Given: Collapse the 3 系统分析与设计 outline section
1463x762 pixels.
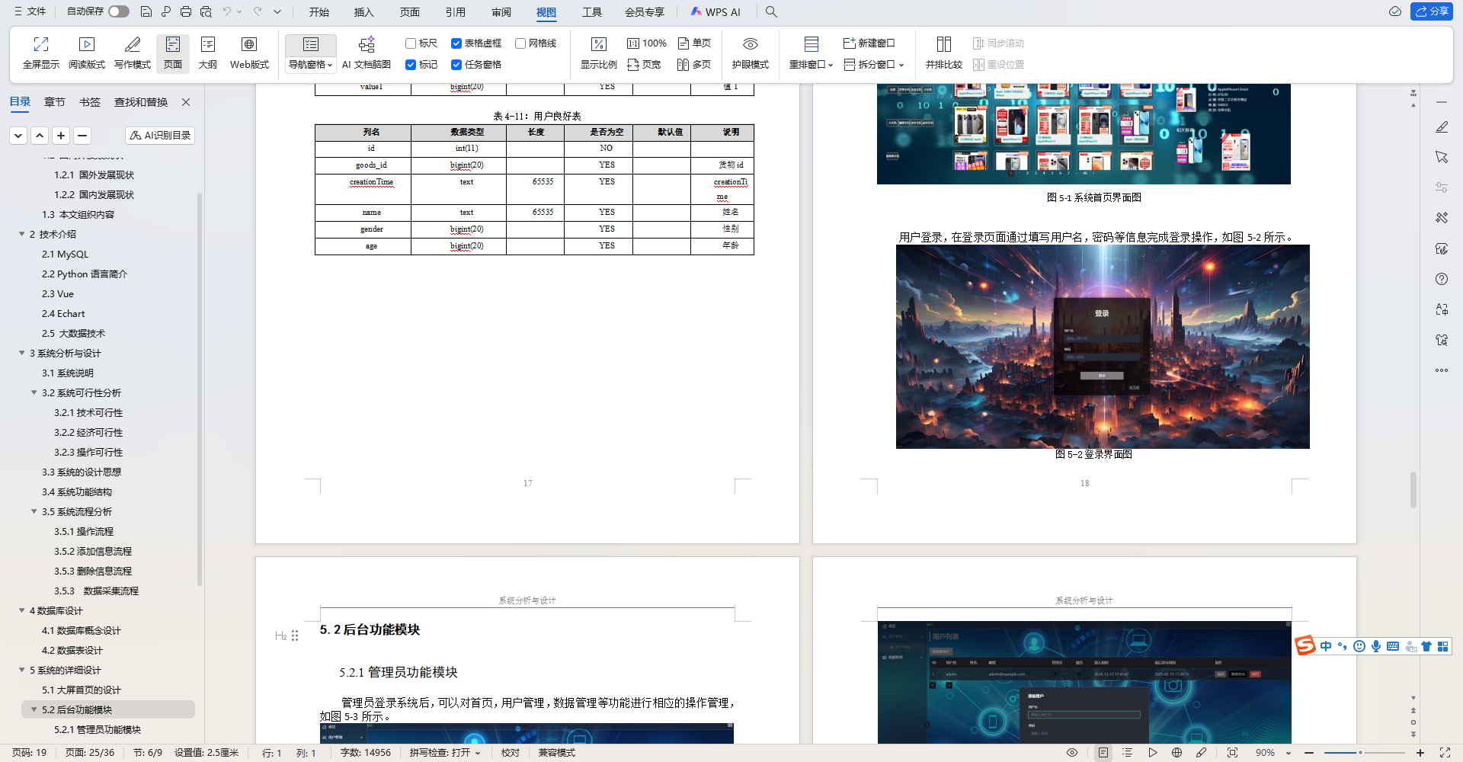Looking at the screenshot, I should click(21, 353).
